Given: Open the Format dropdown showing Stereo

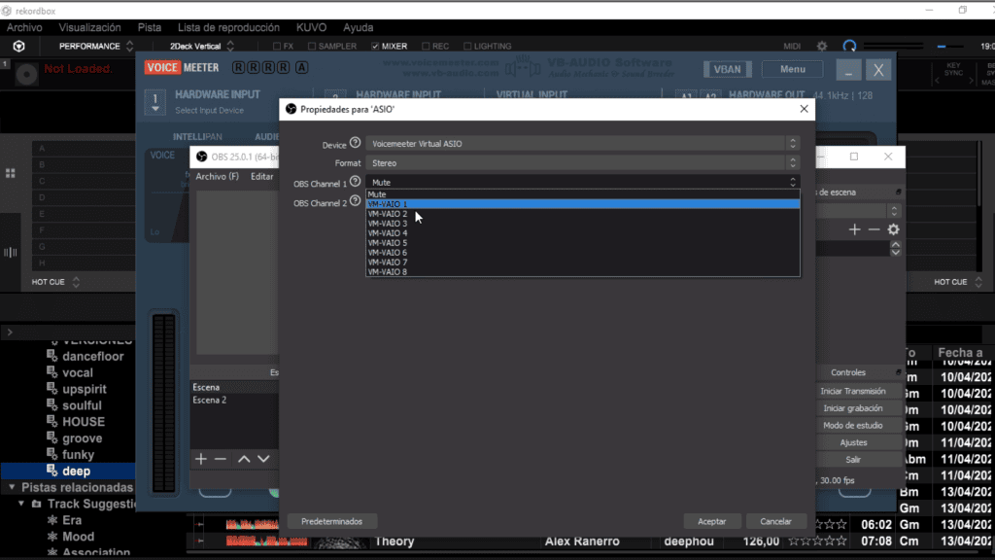Looking at the screenshot, I should point(583,163).
